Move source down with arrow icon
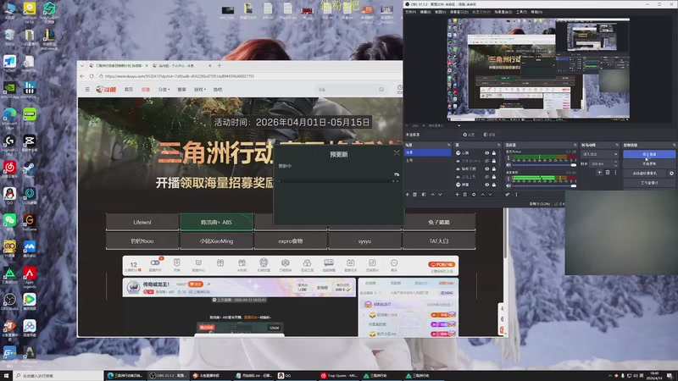The image size is (678, 381). point(491,195)
